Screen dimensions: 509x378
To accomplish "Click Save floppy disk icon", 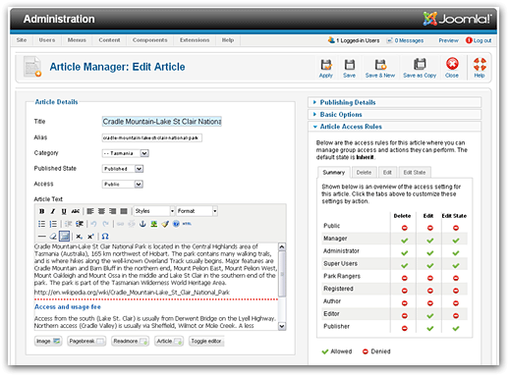I will 349,68.
